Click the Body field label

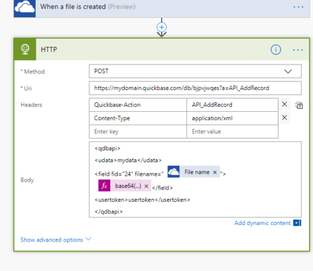(27, 180)
